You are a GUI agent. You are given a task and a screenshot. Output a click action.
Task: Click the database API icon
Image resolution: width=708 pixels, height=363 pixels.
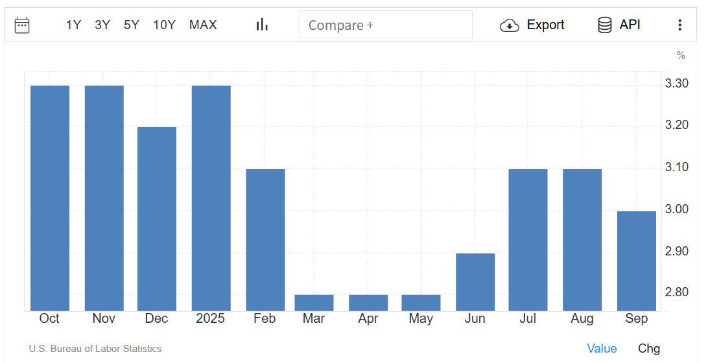tap(604, 25)
